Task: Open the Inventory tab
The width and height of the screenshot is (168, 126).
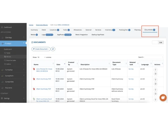Action: (110, 30)
